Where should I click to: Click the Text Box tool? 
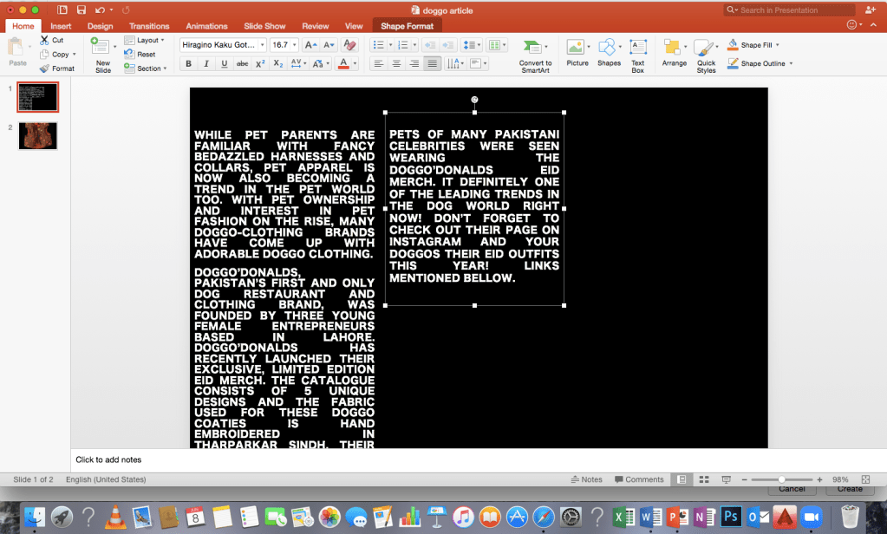[x=637, y=55]
